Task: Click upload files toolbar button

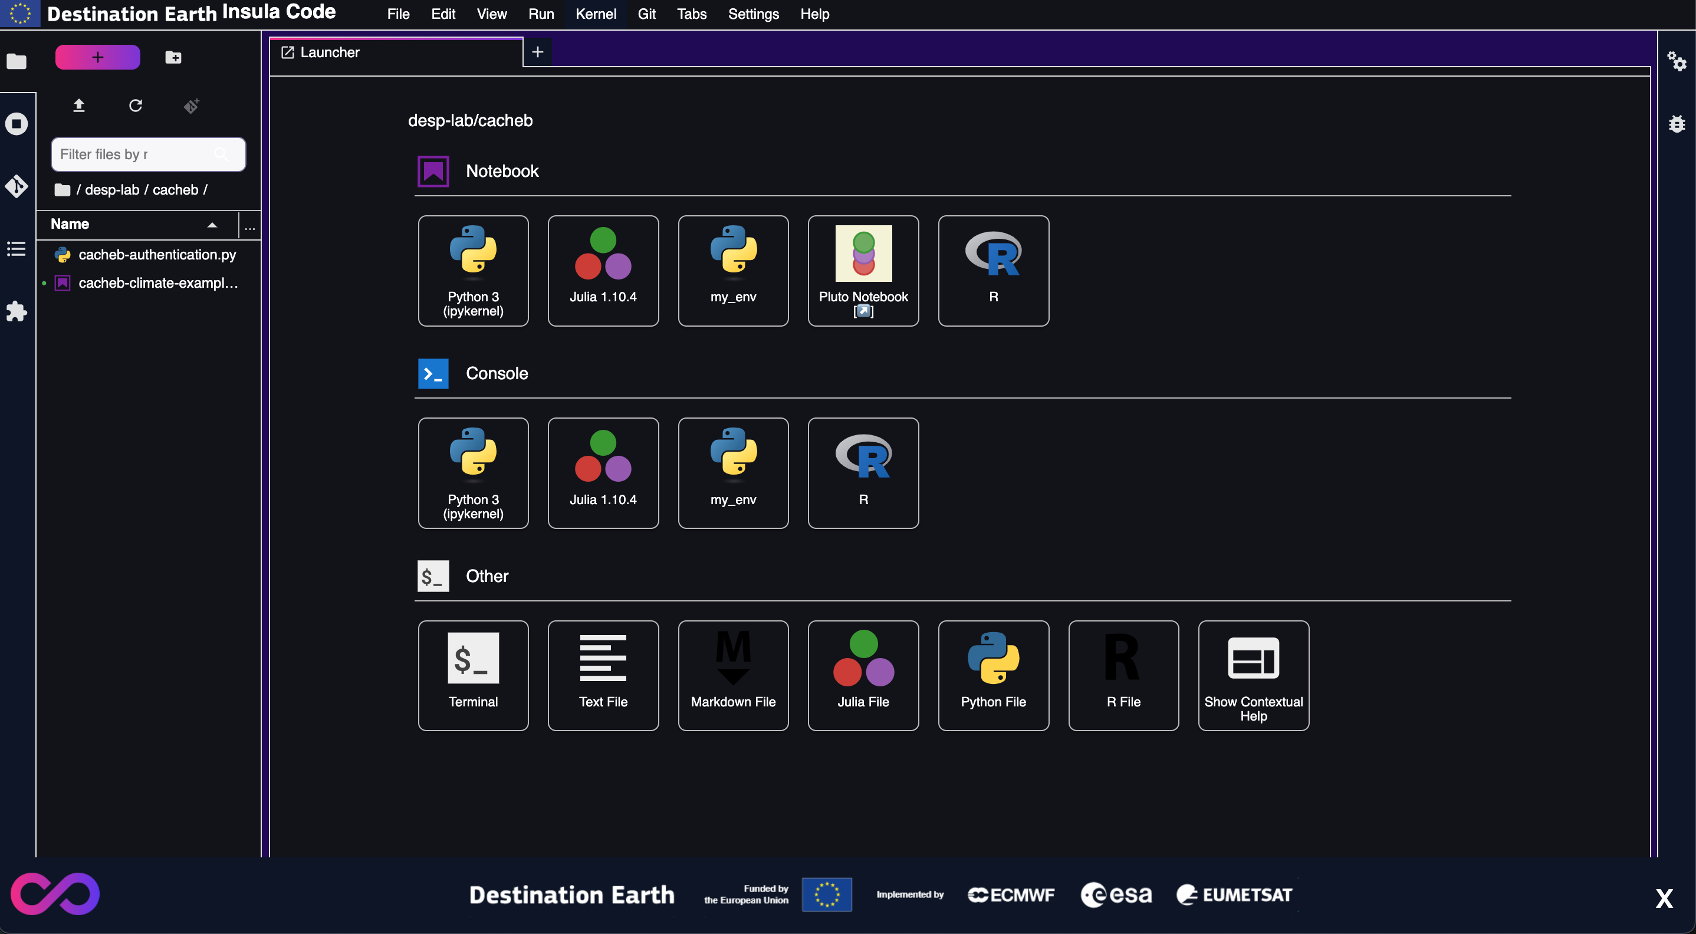Action: tap(78, 105)
